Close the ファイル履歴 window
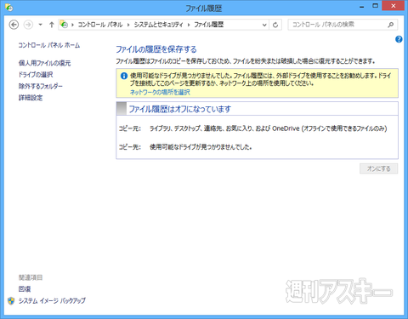This screenshot has height=319, width=408. tap(393, 6)
